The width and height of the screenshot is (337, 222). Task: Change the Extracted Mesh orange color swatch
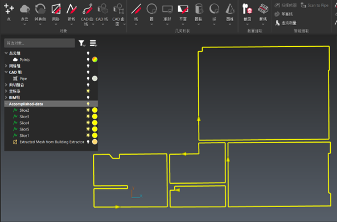click(x=94, y=142)
